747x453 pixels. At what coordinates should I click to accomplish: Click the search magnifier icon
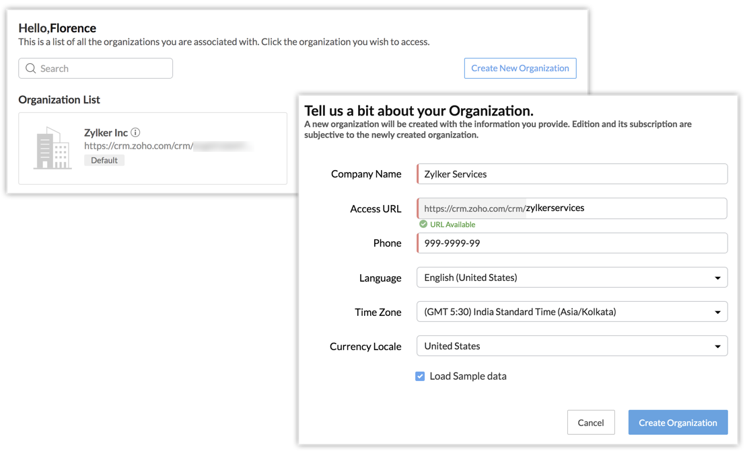[30, 69]
